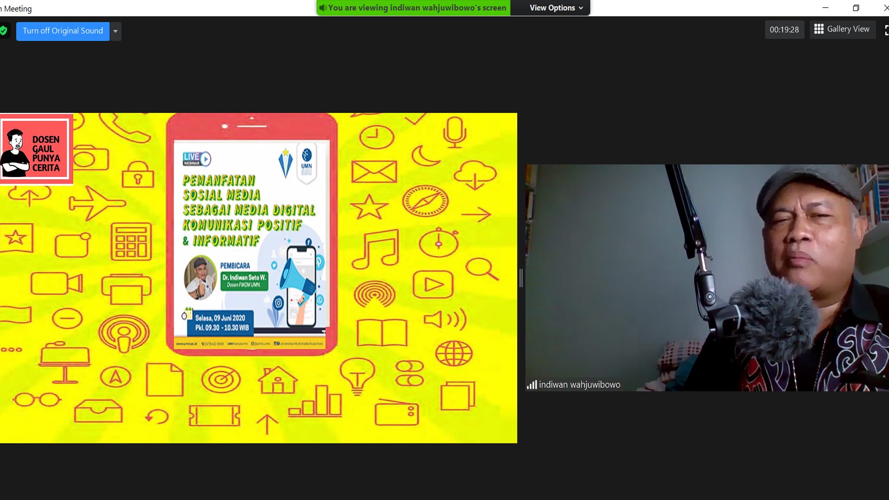Image resolution: width=889 pixels, height=500 pixels.
Task: Click the signal strength bars beside indiwan wahjuwibowo
Action: (532, 385)
